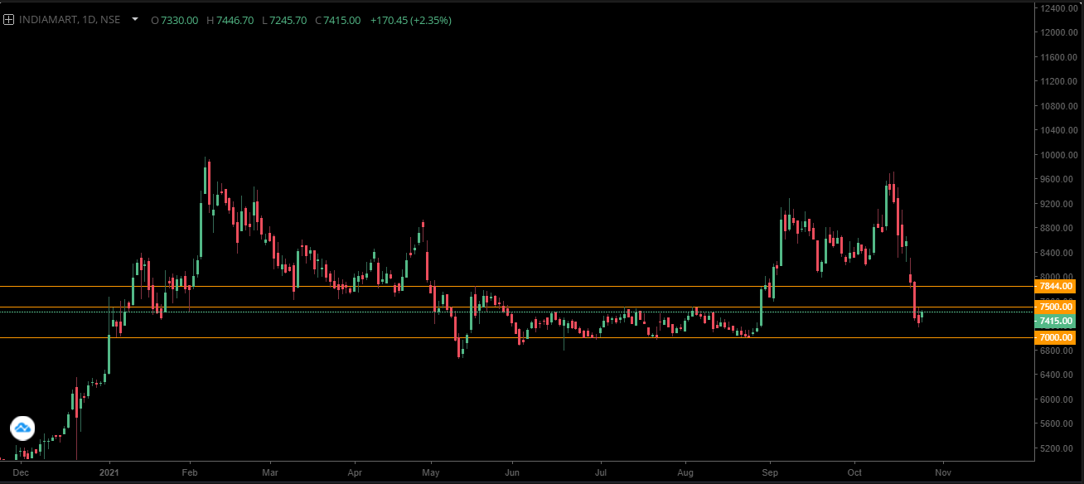Click the Nov label on time axis

point(942,472)
